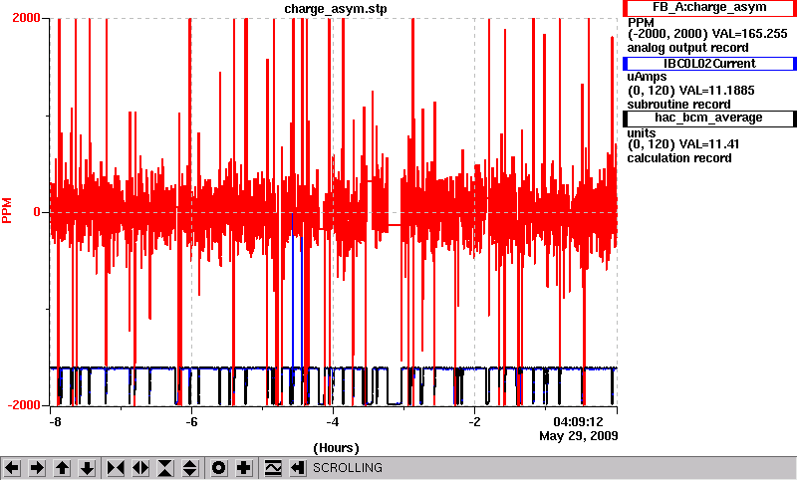Click the -2000 y-axis tick label
The image size is (797, 480).
24,405
